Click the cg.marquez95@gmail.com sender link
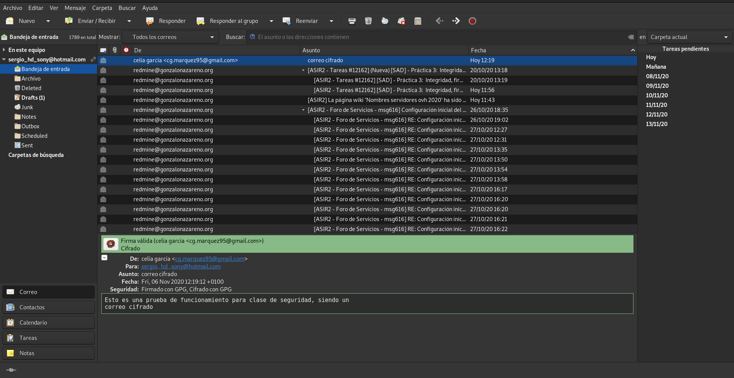734x378 pixels. (x=209, y=259)
